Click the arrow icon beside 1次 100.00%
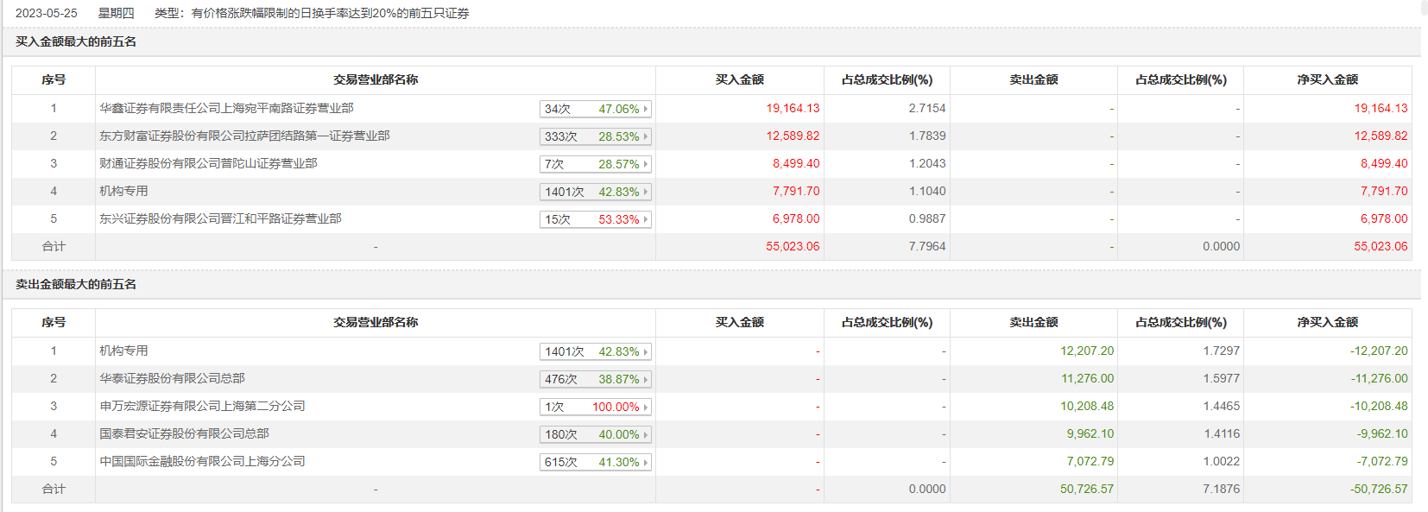This screenshot has height=512, width=1428. (645, 407)
